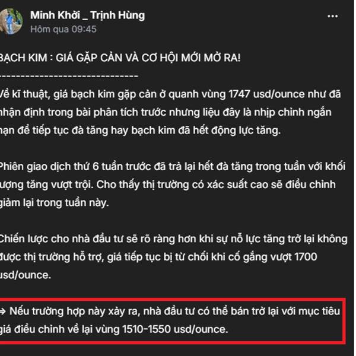
Task: Click the standalone usd/ounce line before red box
Action: coord(26,275)
